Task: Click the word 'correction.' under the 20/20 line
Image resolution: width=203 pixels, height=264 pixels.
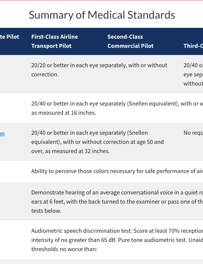Action: point(45,74)
